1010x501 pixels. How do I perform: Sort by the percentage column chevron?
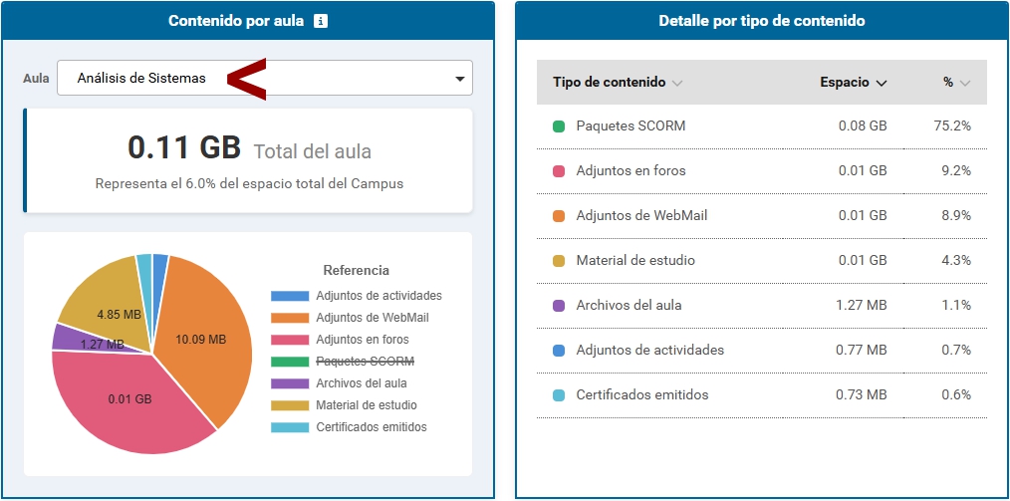pos(964,83)
